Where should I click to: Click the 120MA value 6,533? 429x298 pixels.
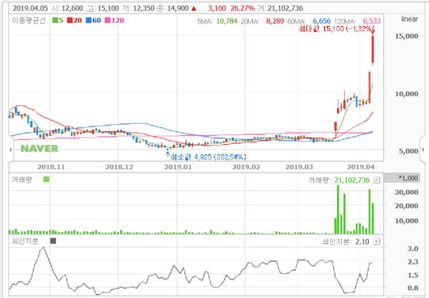(x=371, y=21)
